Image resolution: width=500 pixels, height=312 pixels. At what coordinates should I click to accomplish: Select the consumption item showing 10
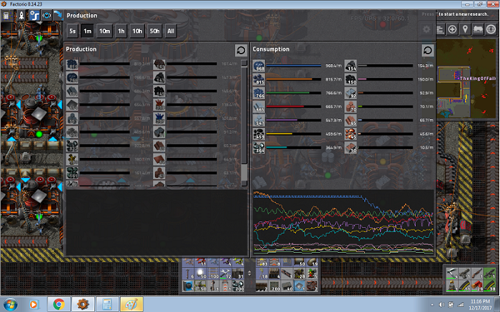(351, 148)
